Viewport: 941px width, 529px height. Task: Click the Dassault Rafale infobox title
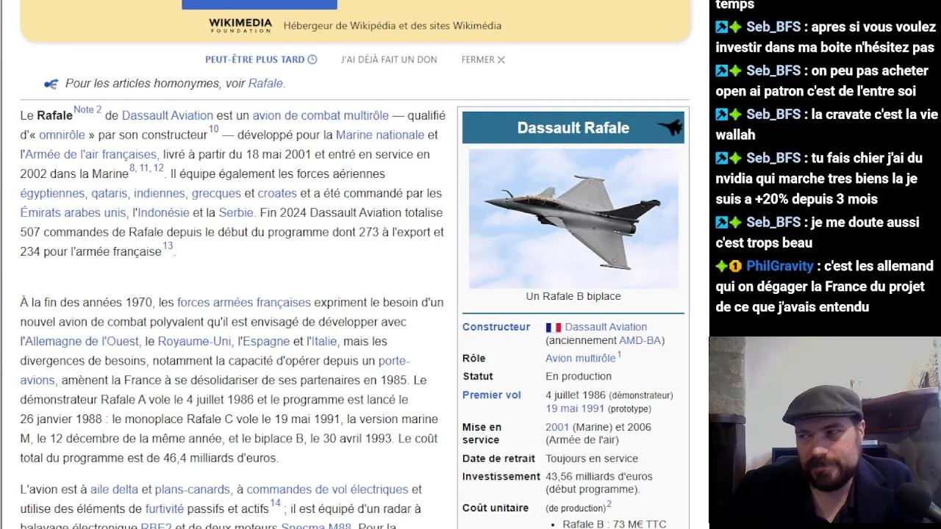pyautogui.click(x=573, y=128)
